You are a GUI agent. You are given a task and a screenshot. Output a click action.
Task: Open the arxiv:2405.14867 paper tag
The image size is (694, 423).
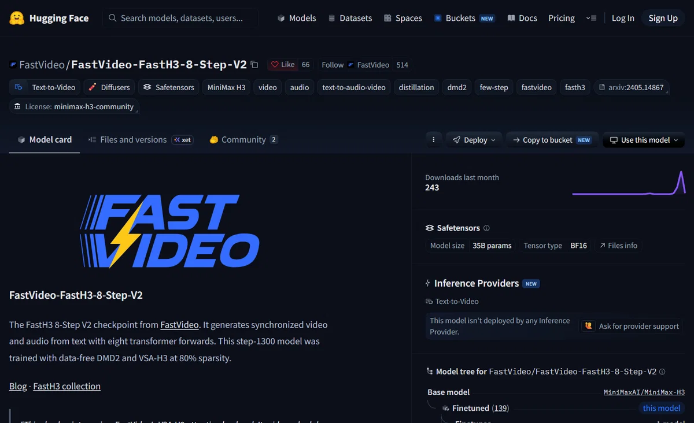631,87
